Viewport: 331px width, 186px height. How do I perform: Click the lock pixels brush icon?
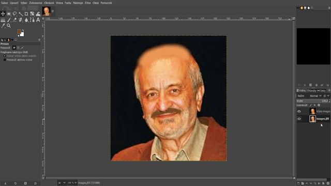(310, 105)
